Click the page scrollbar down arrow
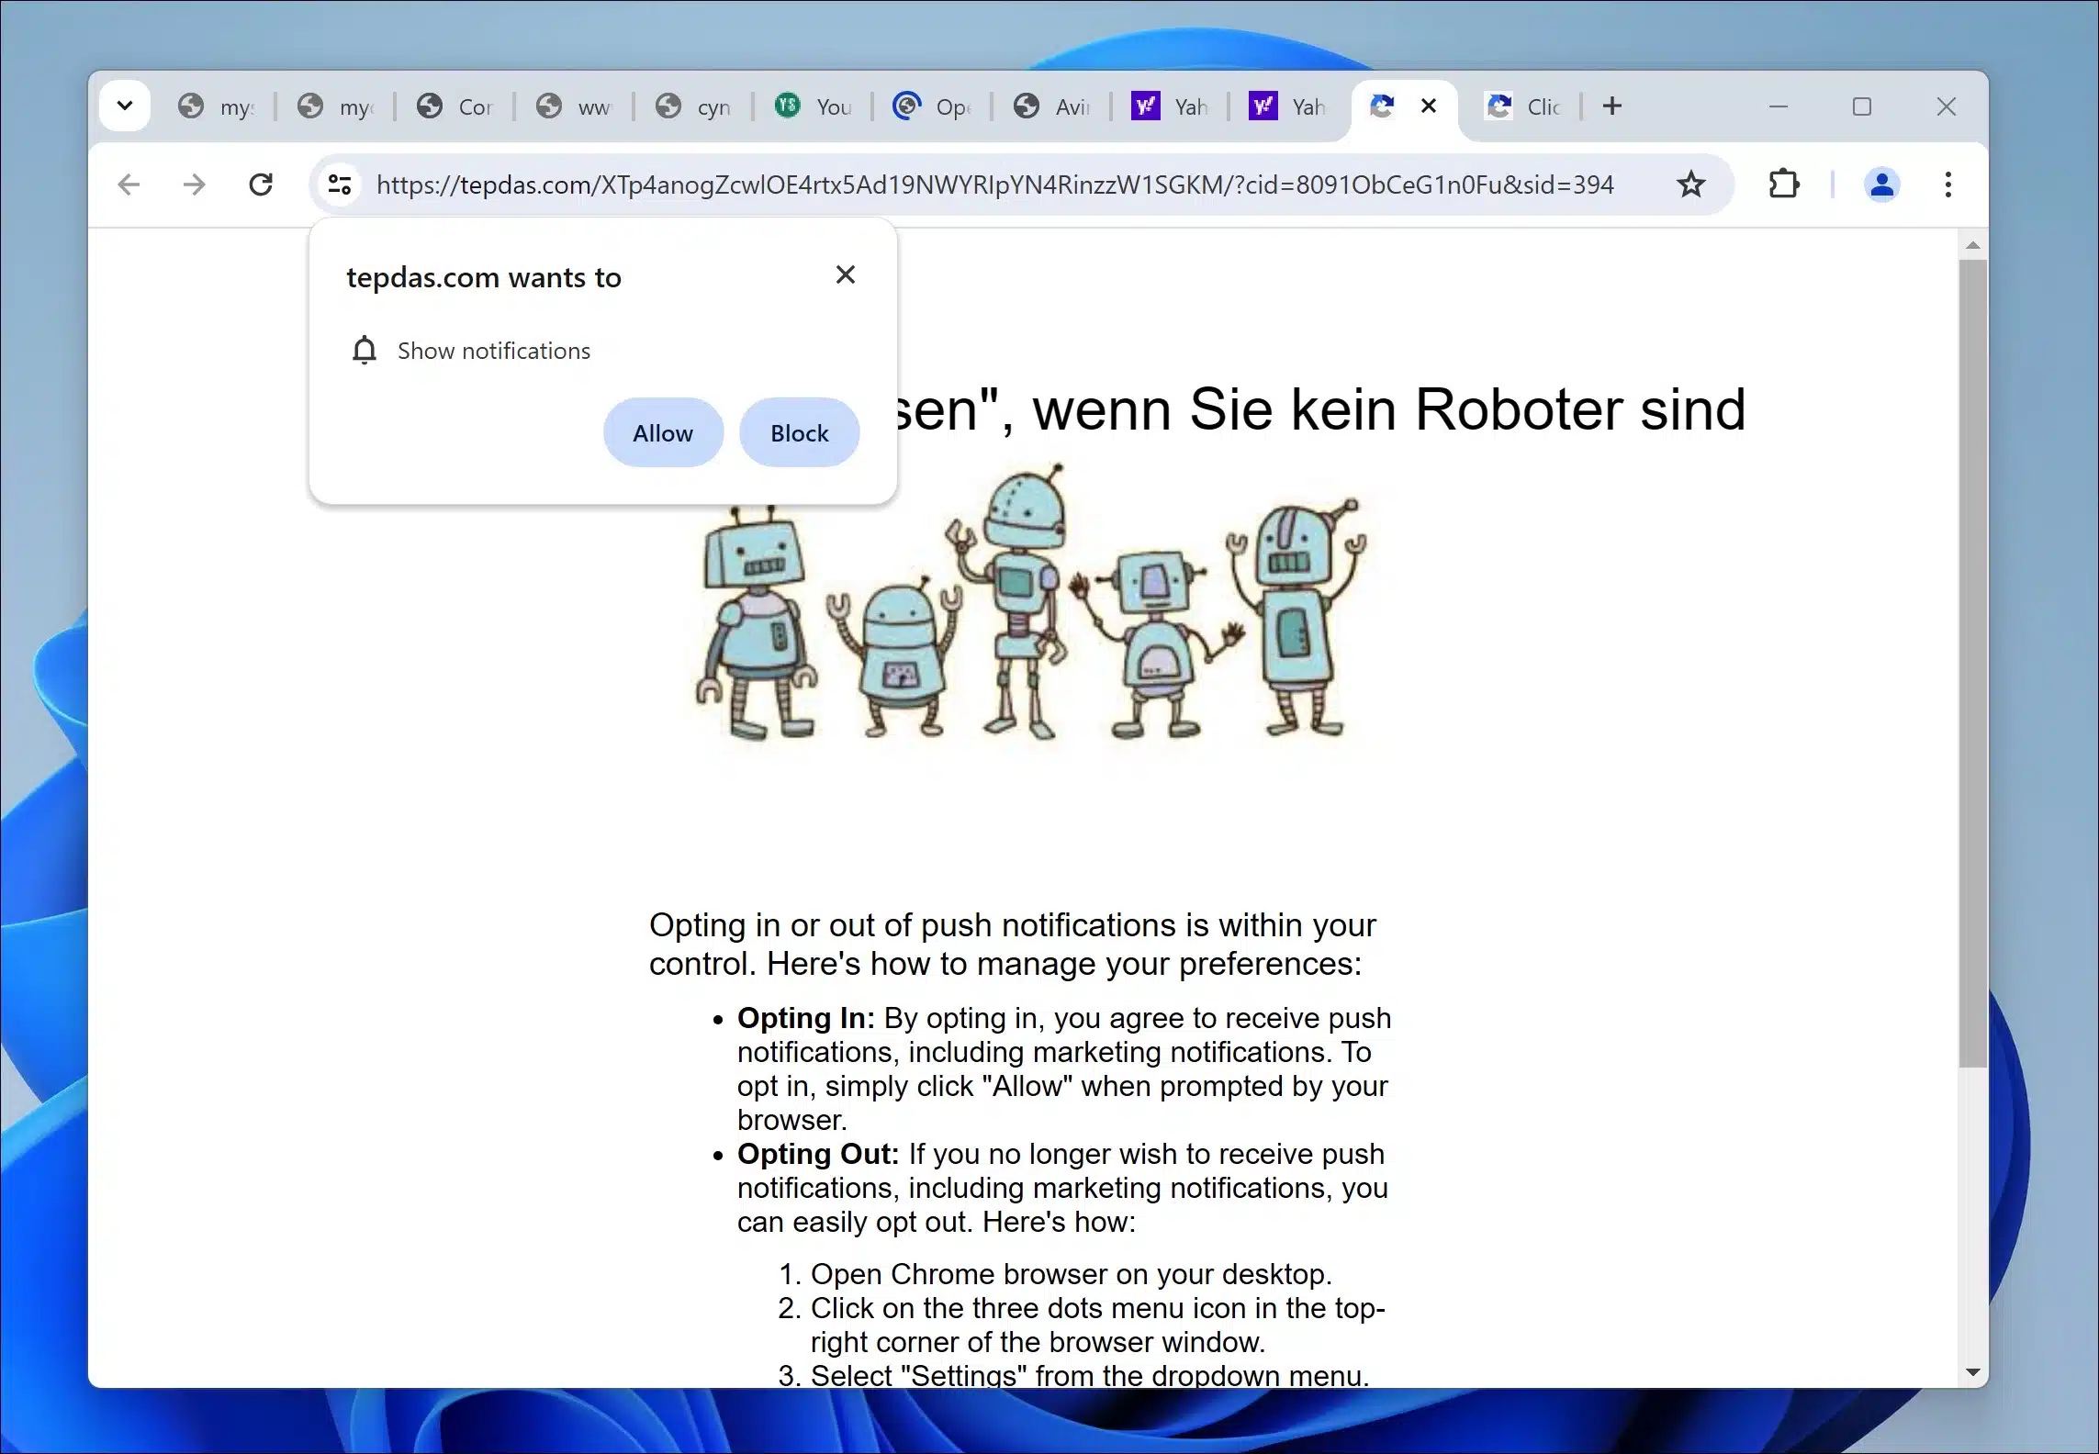 click(1972, 1372)
